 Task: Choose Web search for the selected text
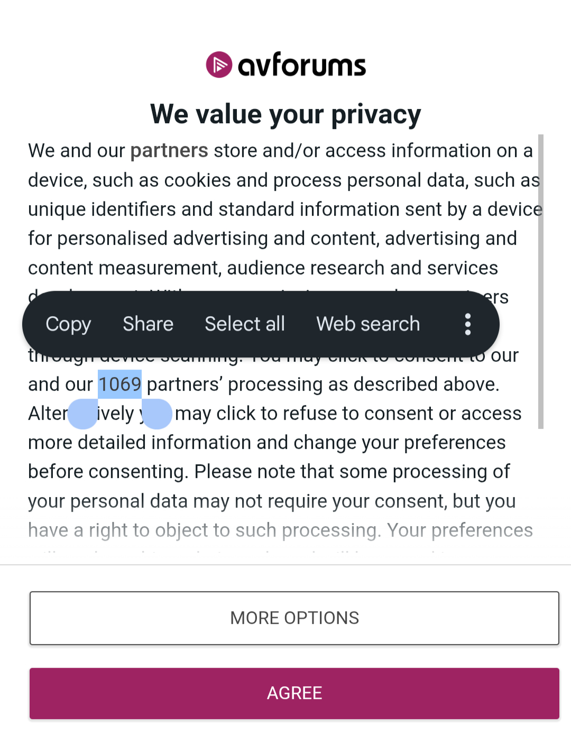(x=368, y=324)
